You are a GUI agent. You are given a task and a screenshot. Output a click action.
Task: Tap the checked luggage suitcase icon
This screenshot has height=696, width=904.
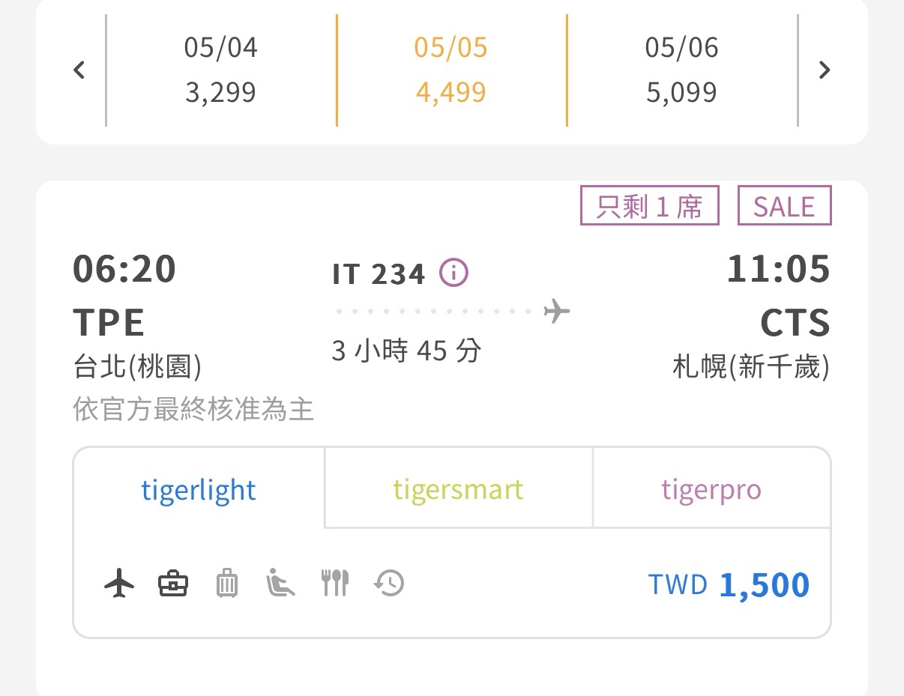226,583
